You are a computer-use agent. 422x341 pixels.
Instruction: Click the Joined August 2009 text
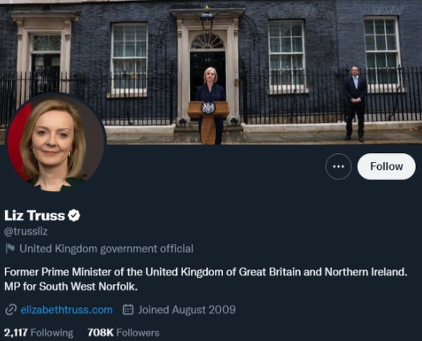[x=187, y=310]
